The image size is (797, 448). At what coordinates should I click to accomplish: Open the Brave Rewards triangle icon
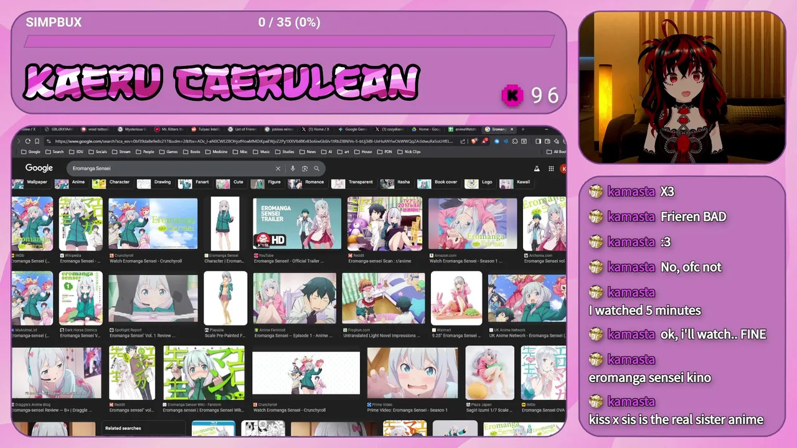pyautogui.click(x=485, y=141)
